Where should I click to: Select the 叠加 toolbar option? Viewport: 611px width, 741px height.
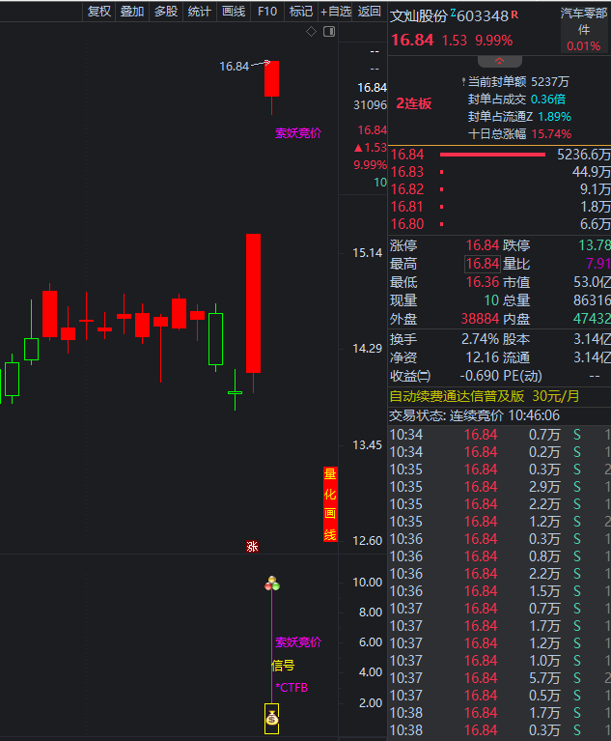[132, 11]
